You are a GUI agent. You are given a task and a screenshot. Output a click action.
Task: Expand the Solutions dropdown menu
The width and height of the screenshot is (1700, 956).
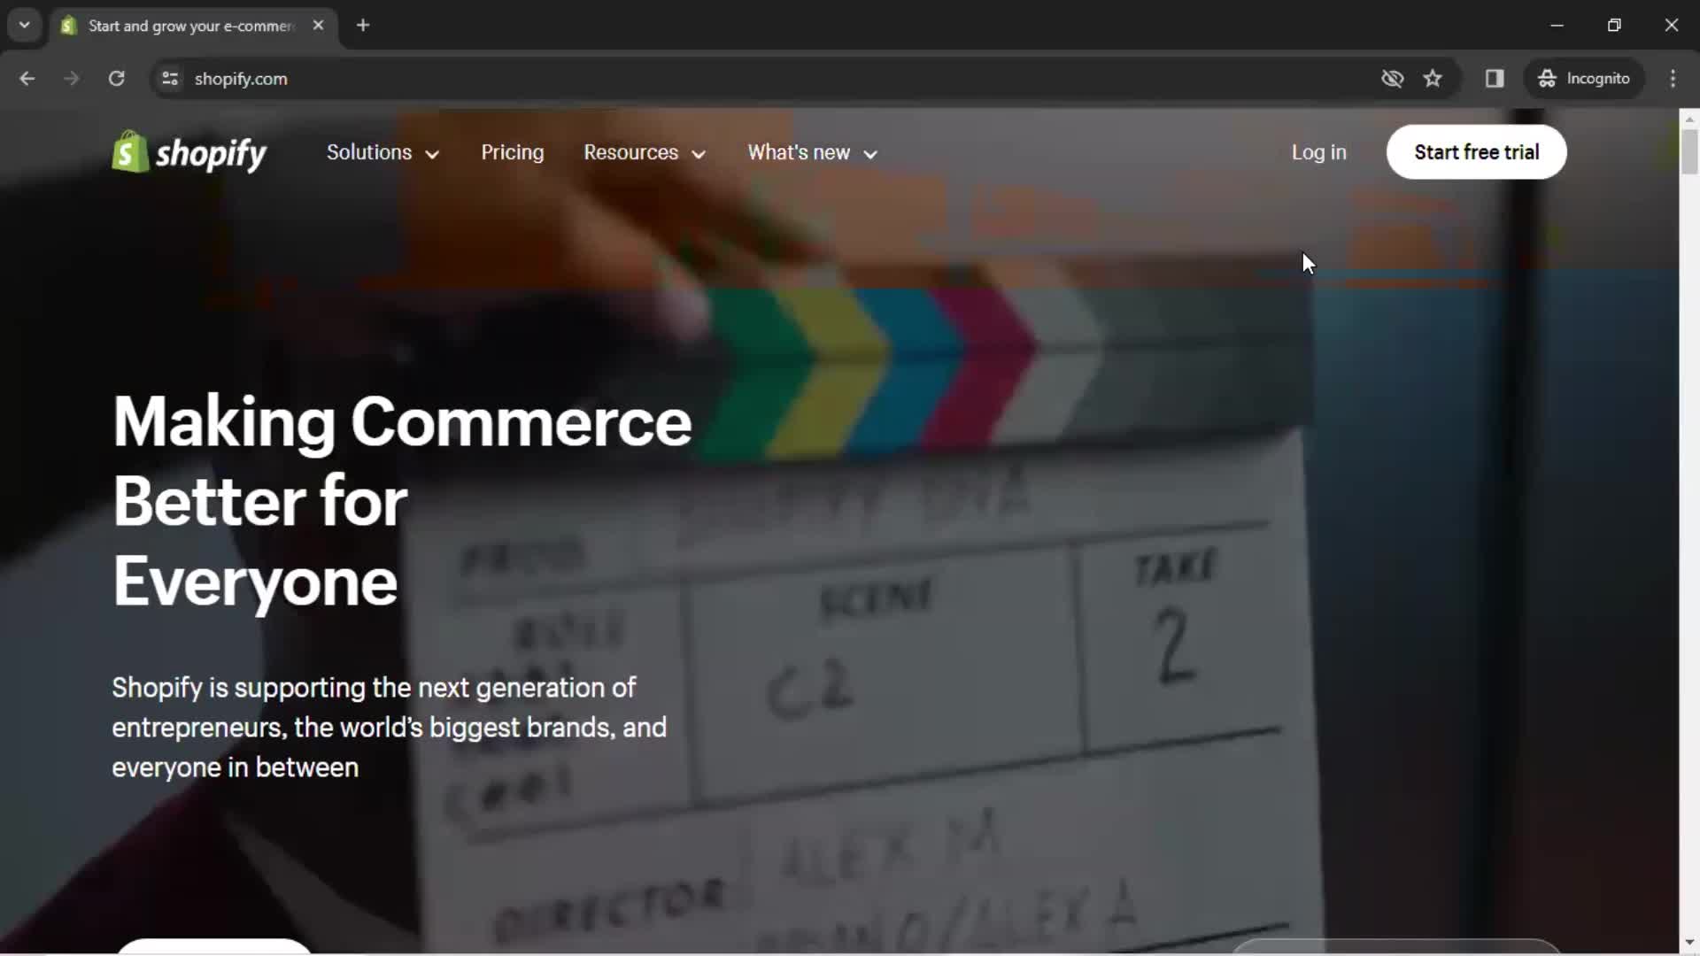tap(380, 151)
